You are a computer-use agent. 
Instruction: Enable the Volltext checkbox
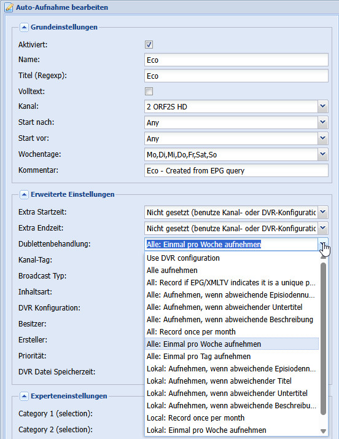pyautogui.click(x=149, y=91)
